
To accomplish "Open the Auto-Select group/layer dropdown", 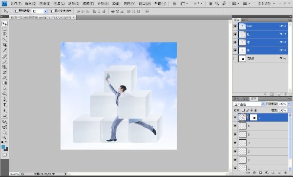I will click(39, 11).
